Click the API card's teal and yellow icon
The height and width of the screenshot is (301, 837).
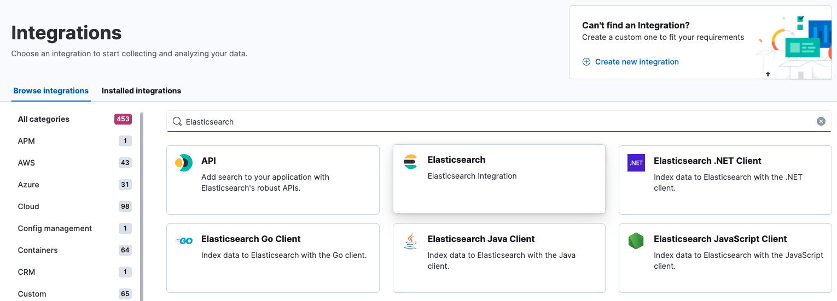184,163
